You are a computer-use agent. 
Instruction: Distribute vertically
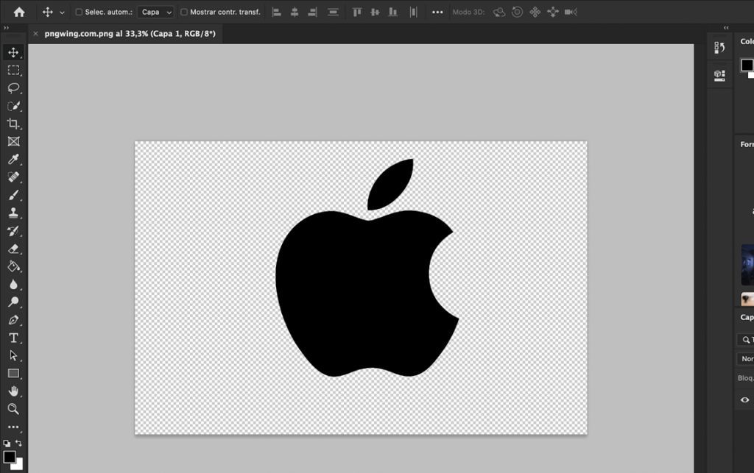point(333,12)
